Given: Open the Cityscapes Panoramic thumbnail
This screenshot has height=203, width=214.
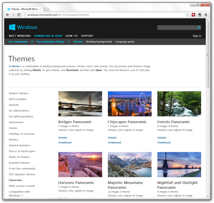Looking at the screenshot, I should (130, 104).
